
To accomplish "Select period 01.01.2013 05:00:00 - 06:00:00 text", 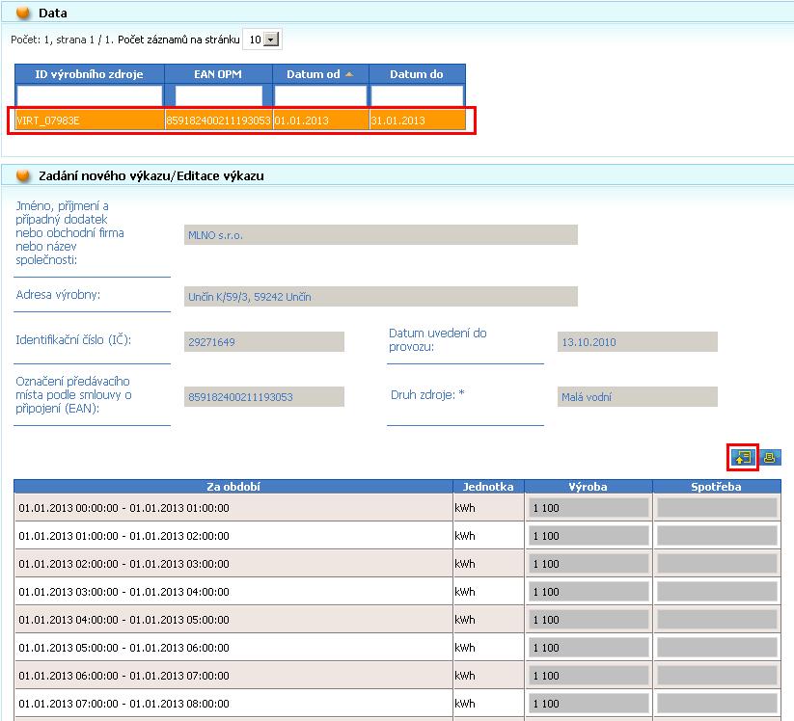I will (x=124, y=648).
